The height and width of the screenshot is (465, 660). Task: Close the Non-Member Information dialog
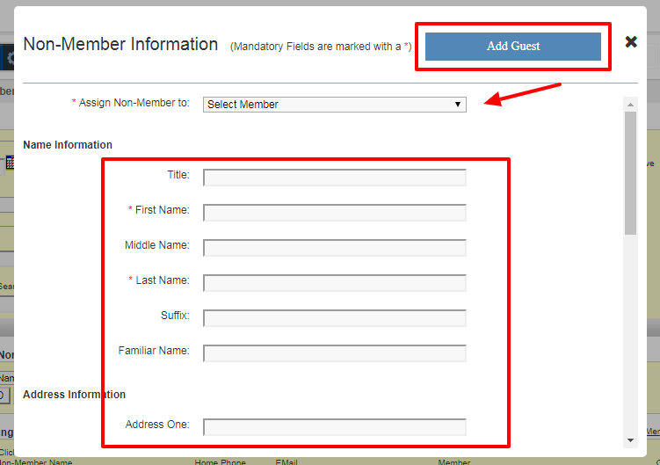[x=630, y=41]
